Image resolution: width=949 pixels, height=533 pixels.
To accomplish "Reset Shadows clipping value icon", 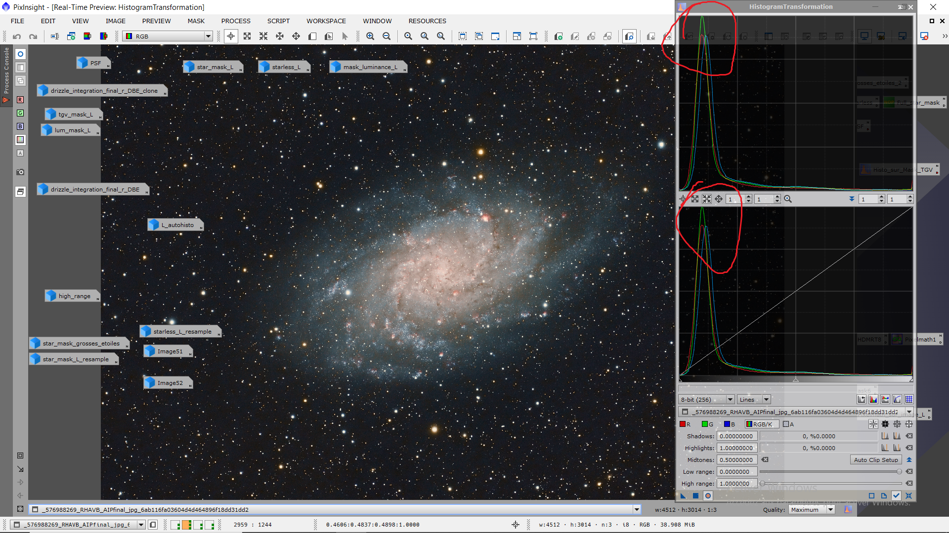I will click(909, 436).
